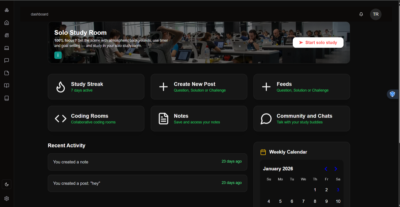Select January 8 in the Weekly Calendar
This screenshot has width=400, height=207.
point(315,201)
